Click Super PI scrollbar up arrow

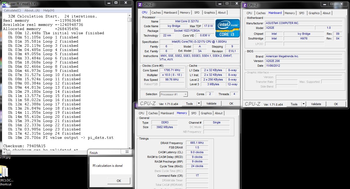pyautogui.click(x=130, y=15)
